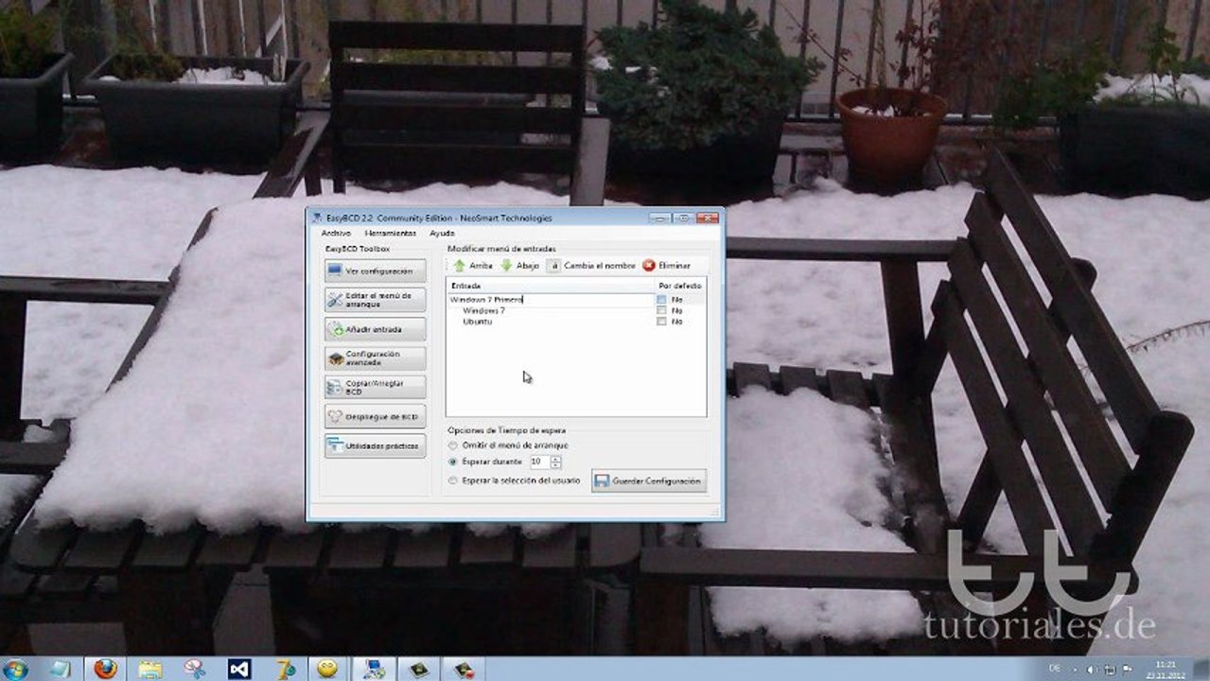Image resolution: width=1210 pixels, height=681 pixels.
Task: Open Windows Explorer folder in taskbar
Action: pos(149,669)
